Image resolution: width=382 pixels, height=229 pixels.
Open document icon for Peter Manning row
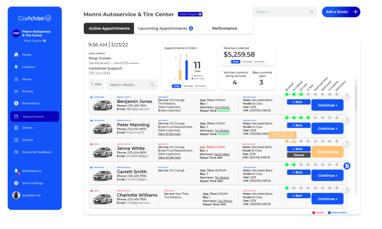(347, 119)
